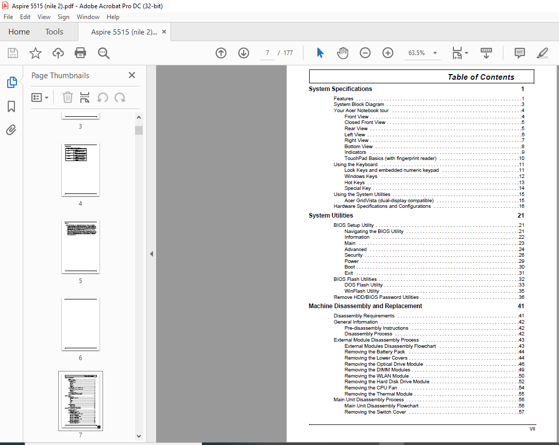Image resolution: width=559 pixels, height=445 pixels.
Task: Zoom in with the plus button
Action: (x=388, y=53)
